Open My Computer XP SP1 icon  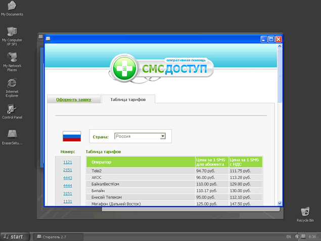coord(12,31)
